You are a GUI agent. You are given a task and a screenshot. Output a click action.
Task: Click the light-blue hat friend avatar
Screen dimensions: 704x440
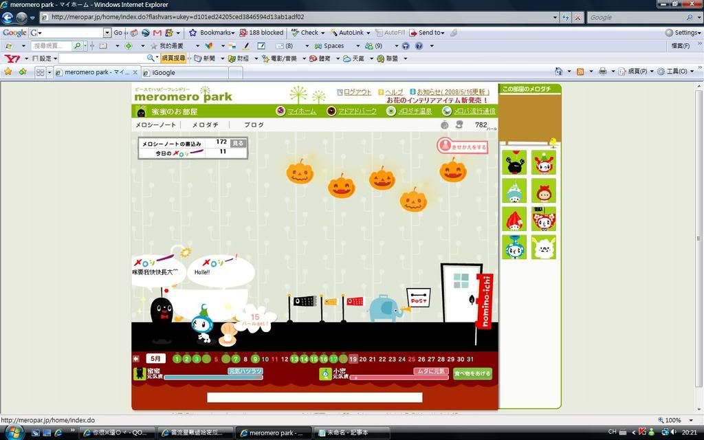[514, 191]
